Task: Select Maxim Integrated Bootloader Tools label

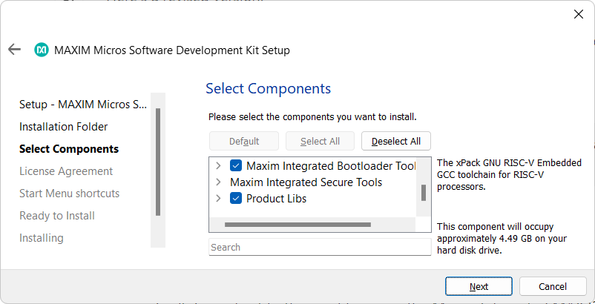Action: click(x=331, y=166)
